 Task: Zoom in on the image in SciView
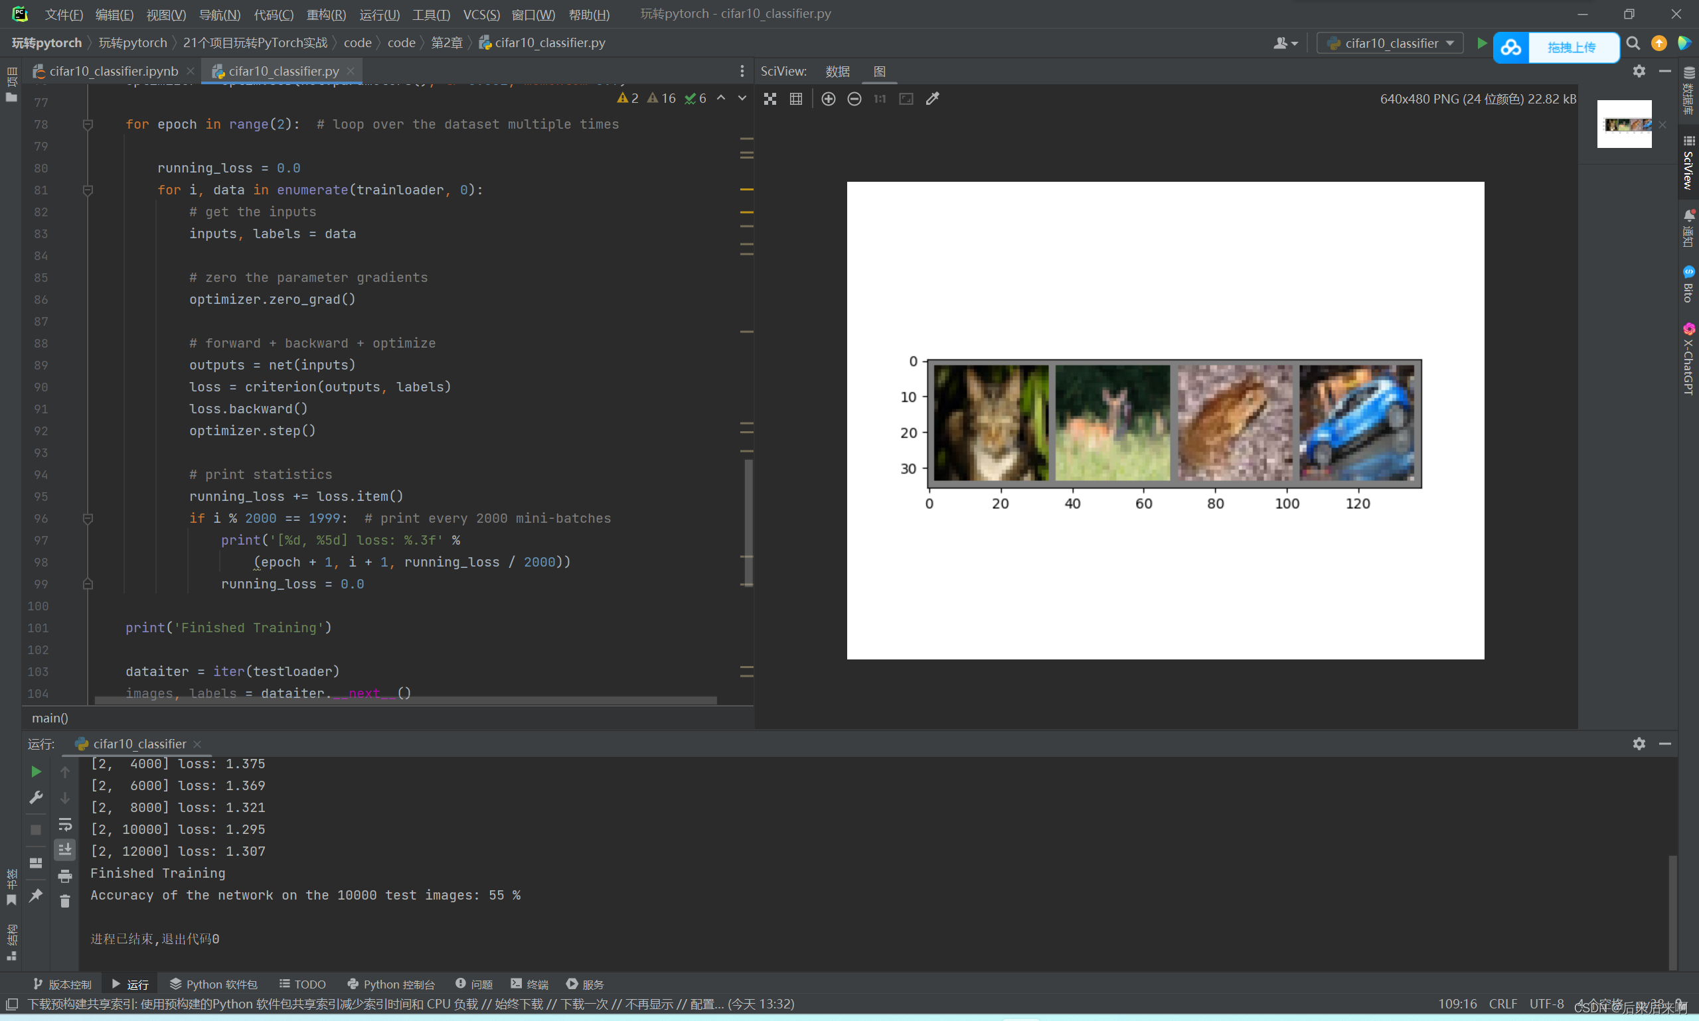pos(828,98)
